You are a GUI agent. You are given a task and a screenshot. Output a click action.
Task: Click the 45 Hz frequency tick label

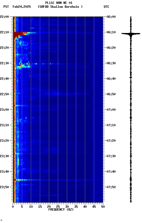click(94, 207)
